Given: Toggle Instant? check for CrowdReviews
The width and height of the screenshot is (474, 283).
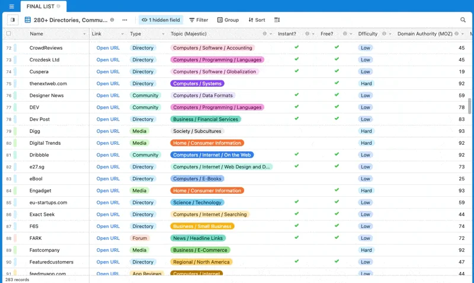Looking at the screenshot, I should (x=297, y=47).
